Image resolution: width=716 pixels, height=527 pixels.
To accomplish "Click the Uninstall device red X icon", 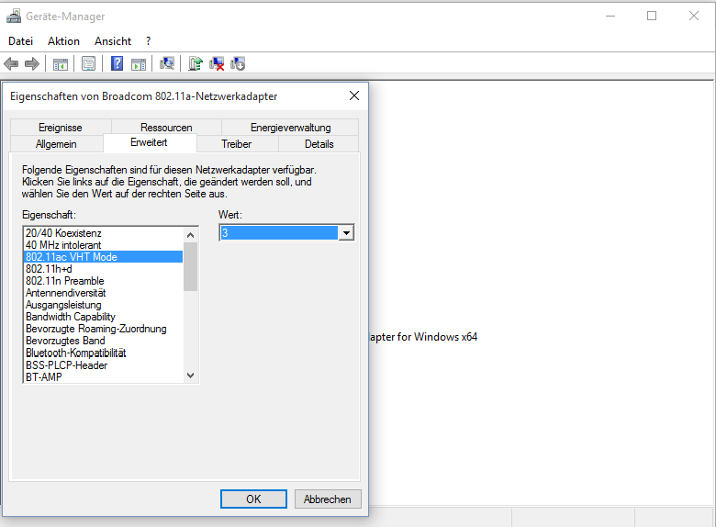I will point(217,63).
